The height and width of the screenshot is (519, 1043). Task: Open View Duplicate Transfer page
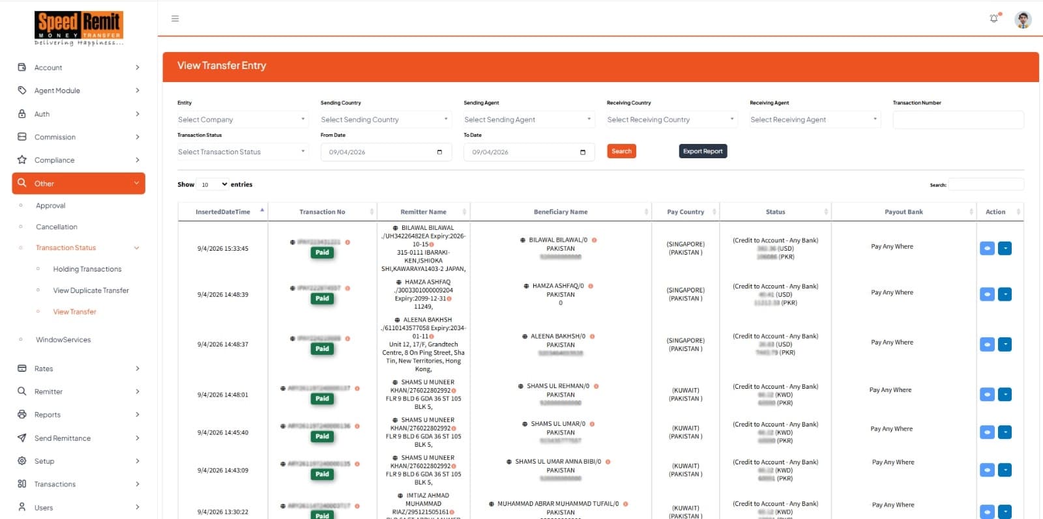[91, 290]
